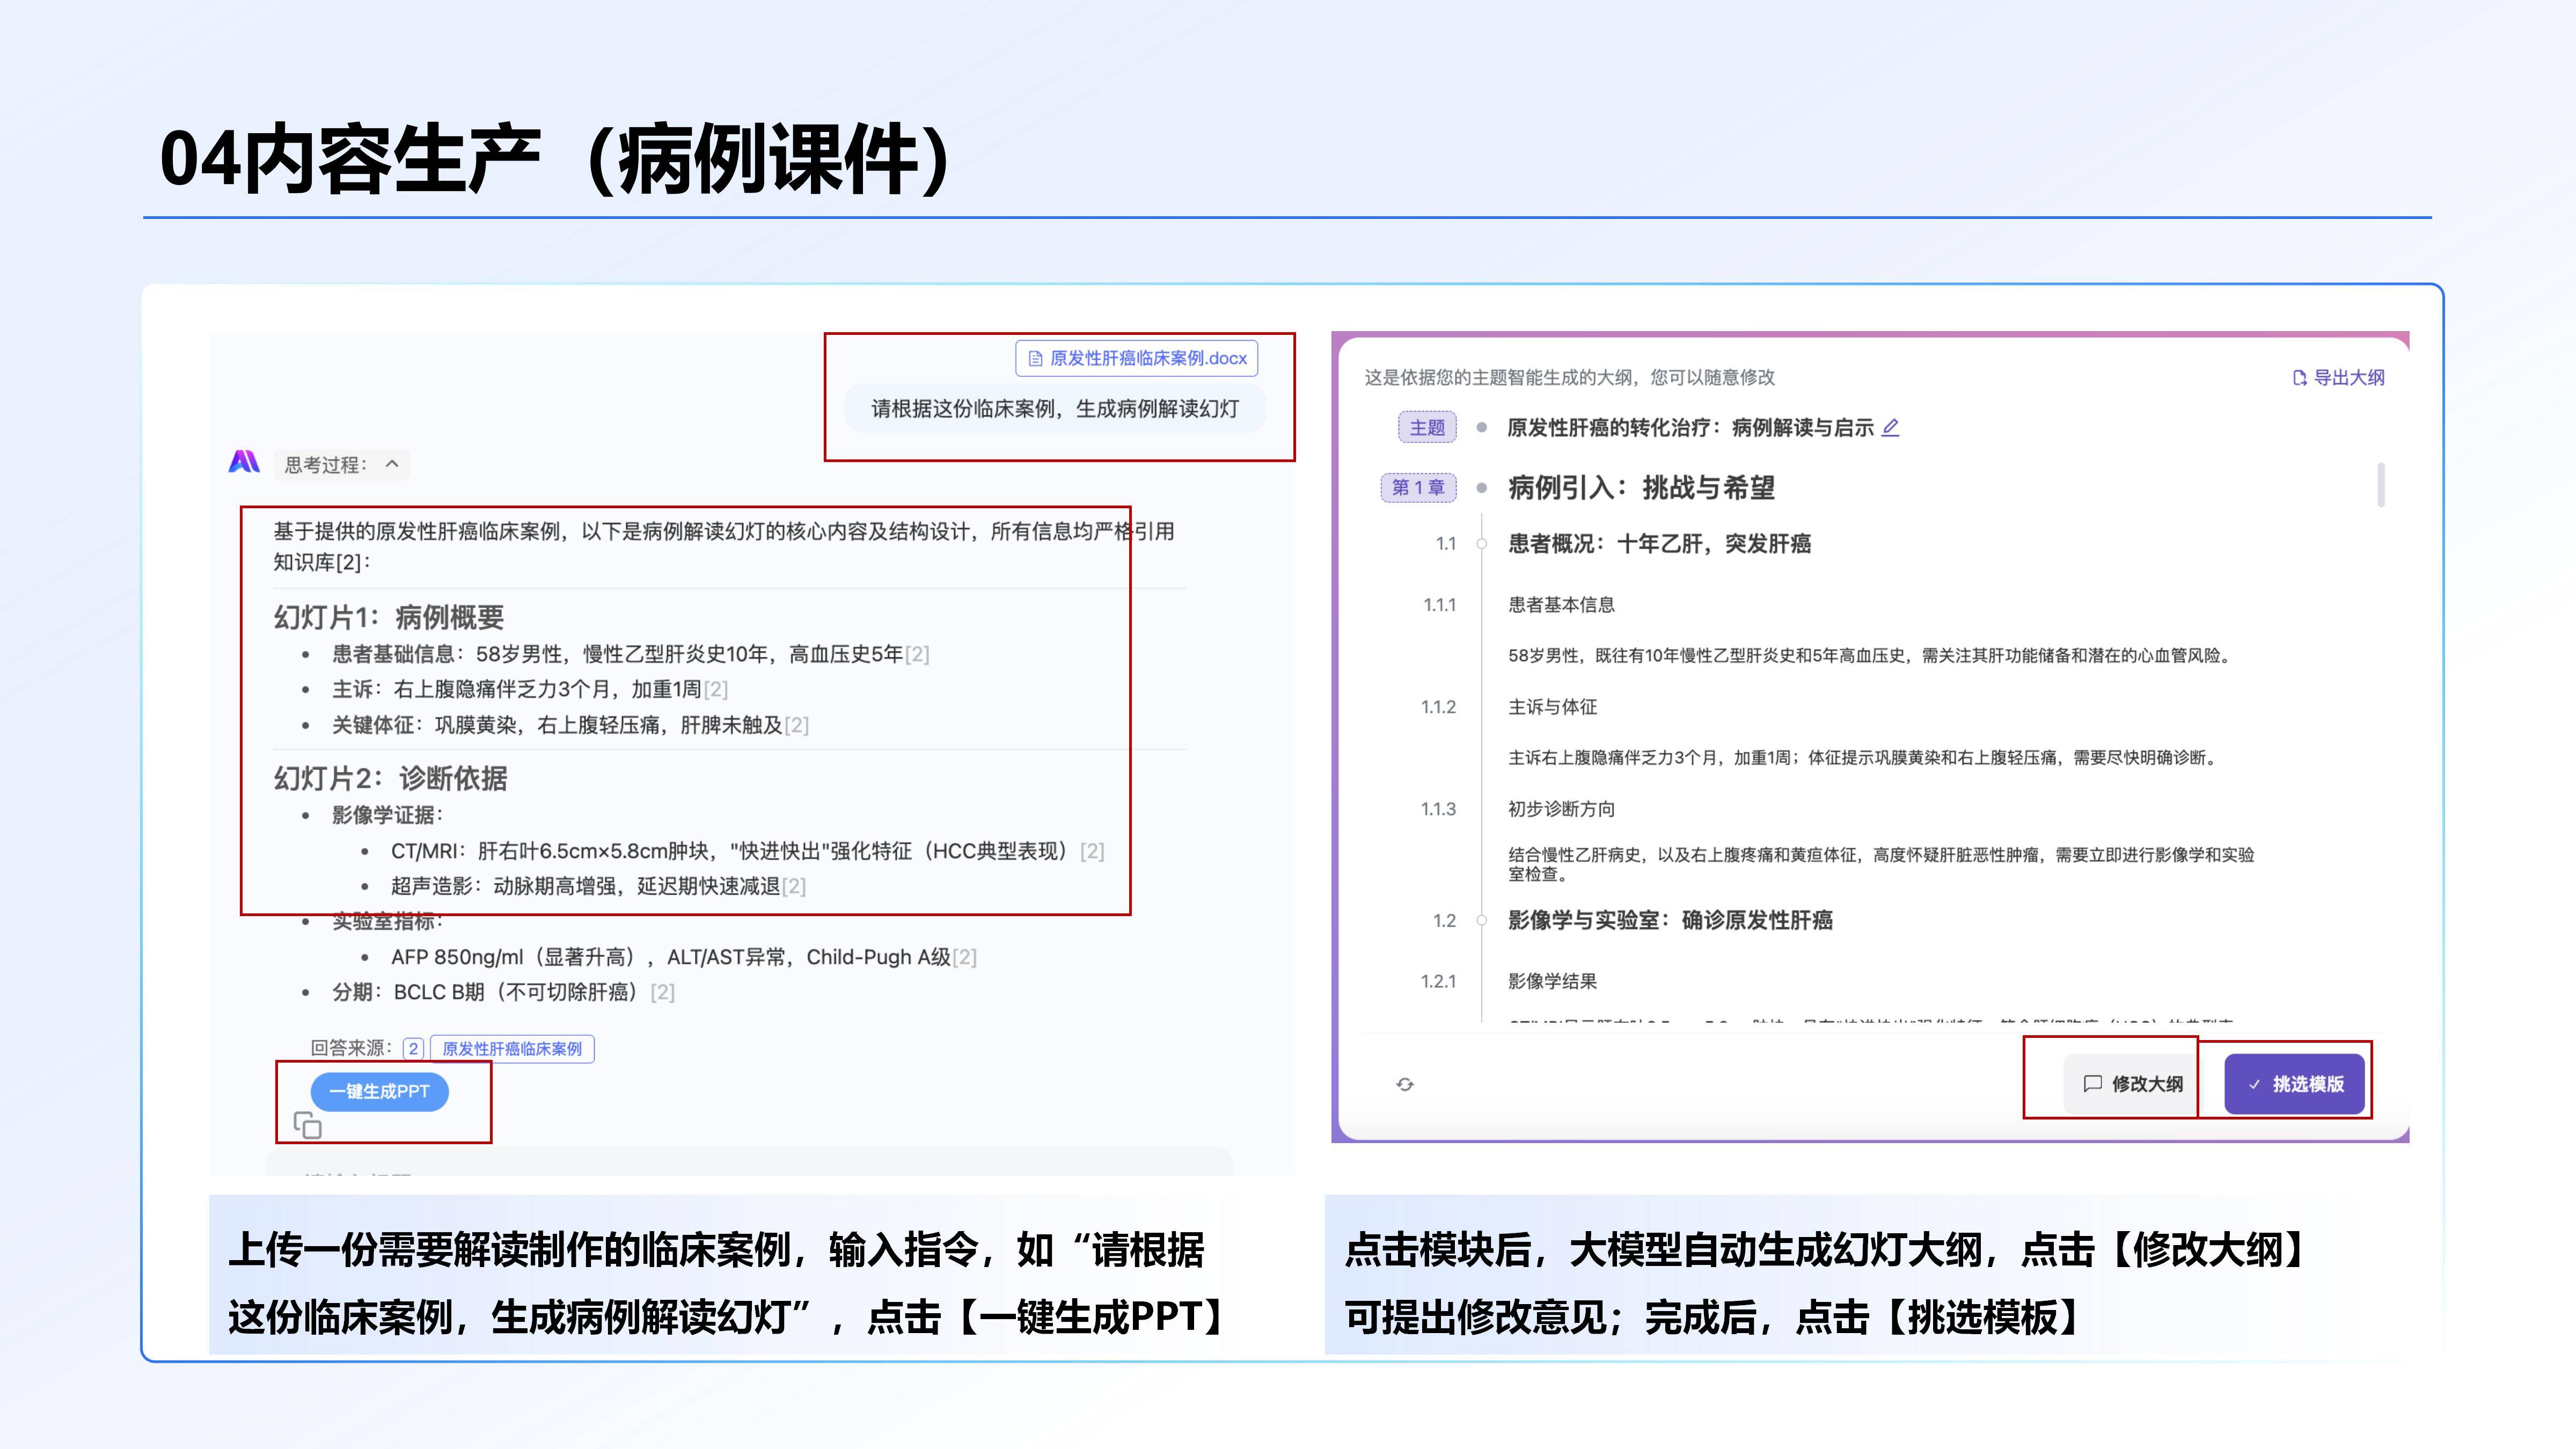
Task: Click the pencil edit icon beside the outline title
Action: click(1889, 428)
